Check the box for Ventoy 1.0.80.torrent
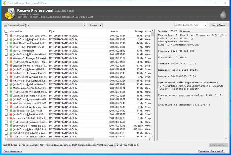This screenshot has width=231, height=155. tap(6, 51)
